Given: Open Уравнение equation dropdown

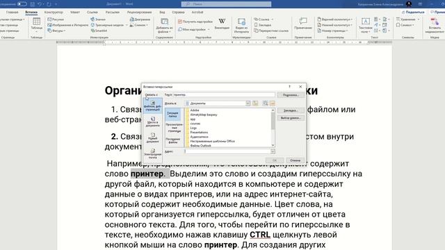Looking at the screenshot, I should pyautogui.click(x=407, y=19).
